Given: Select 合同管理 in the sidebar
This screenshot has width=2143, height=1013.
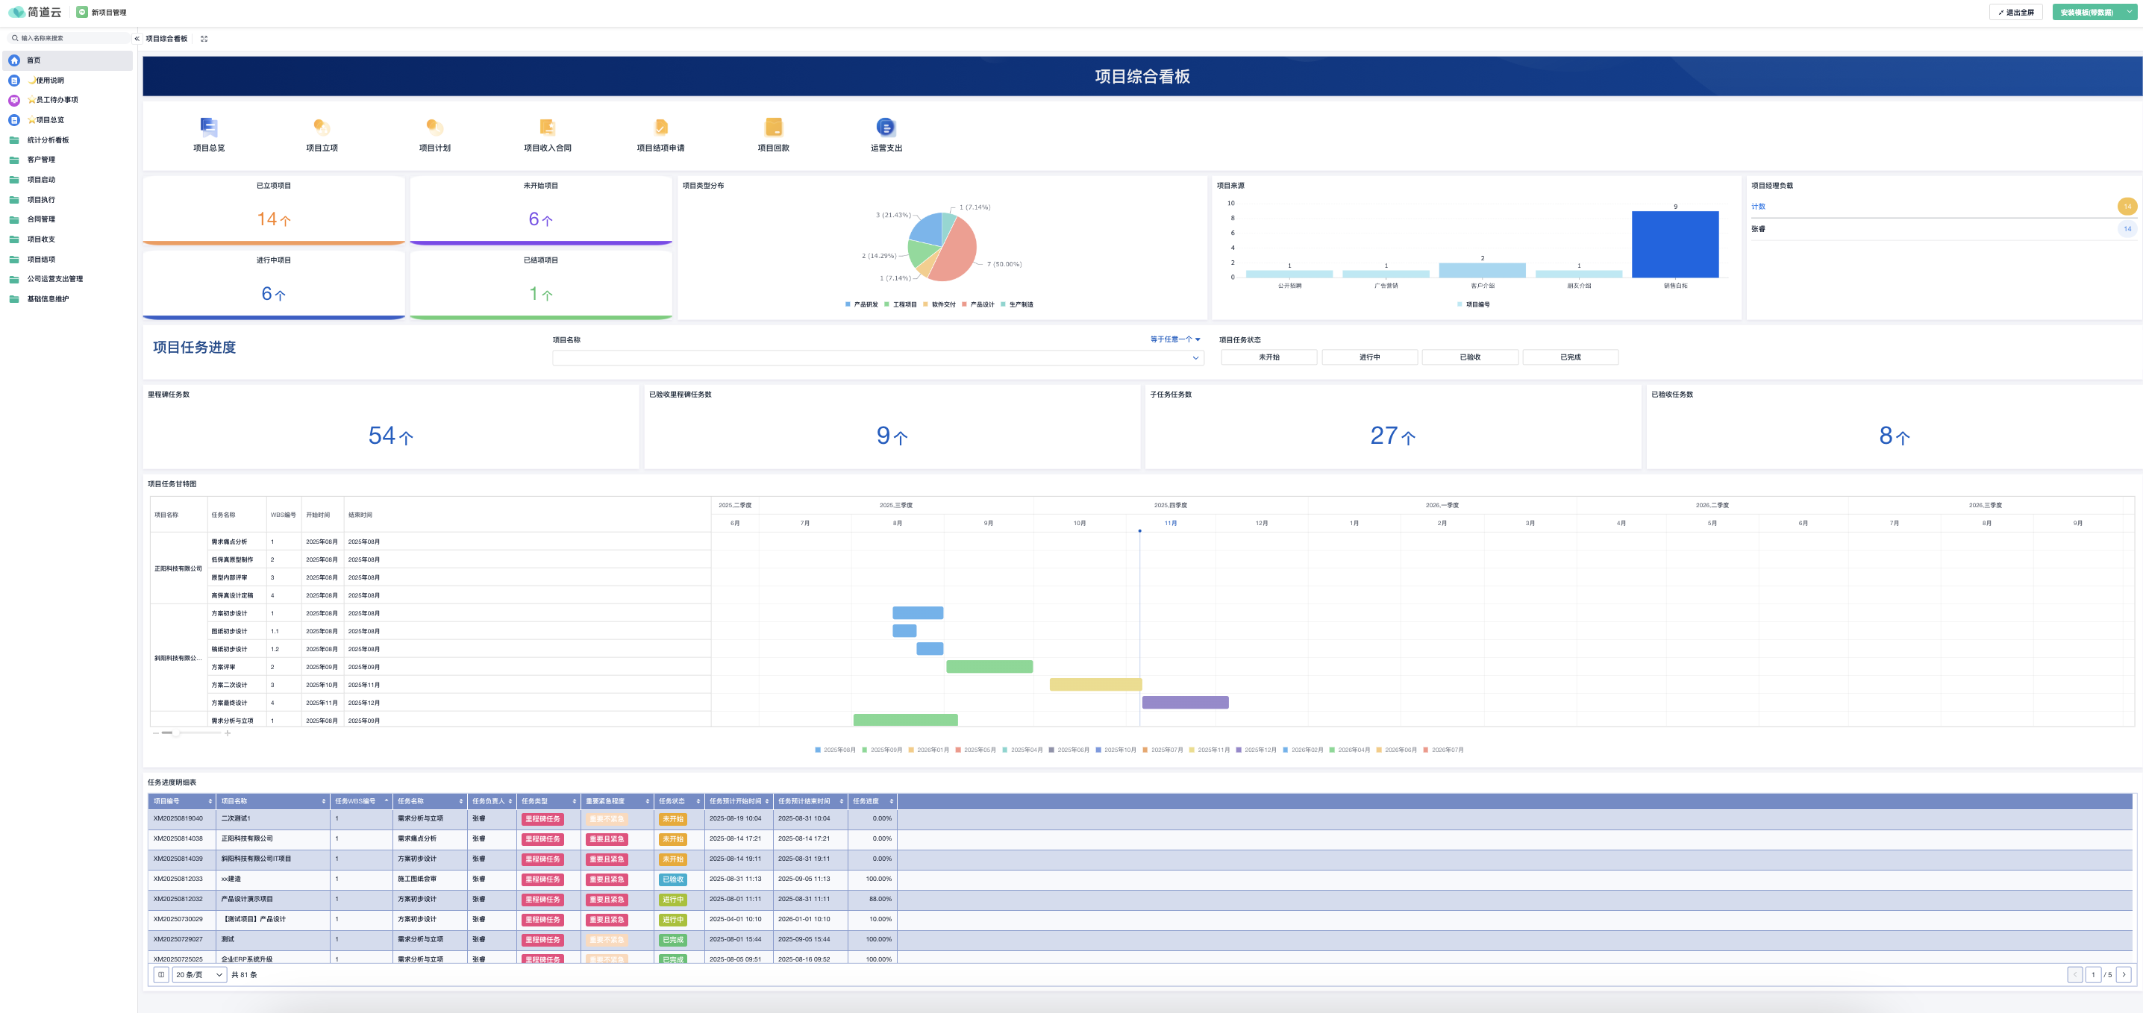Looking at the screenshot, I should (41, 219).
